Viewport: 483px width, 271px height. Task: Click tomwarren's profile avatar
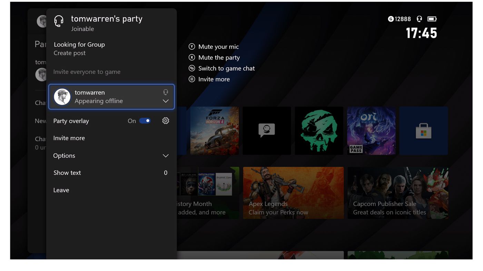tap(62, 97)
